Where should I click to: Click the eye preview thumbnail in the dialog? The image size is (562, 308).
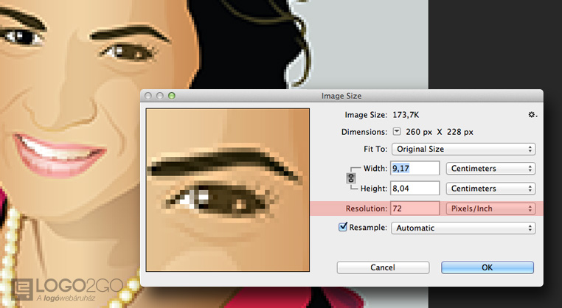[227, 189]
